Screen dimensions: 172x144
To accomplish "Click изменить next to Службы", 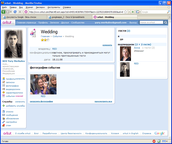I will click(20, 102).
